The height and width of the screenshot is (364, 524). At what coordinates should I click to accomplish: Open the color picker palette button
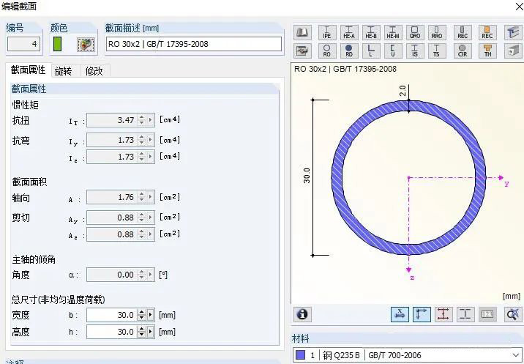[x=86, y=44]
